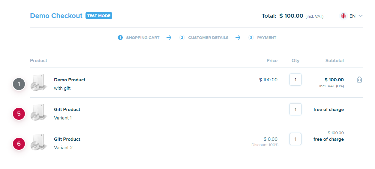Click Gift Product Variant 1 image

39,112
